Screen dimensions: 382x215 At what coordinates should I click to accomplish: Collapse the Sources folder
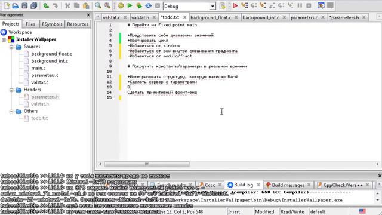pos(11,47)
